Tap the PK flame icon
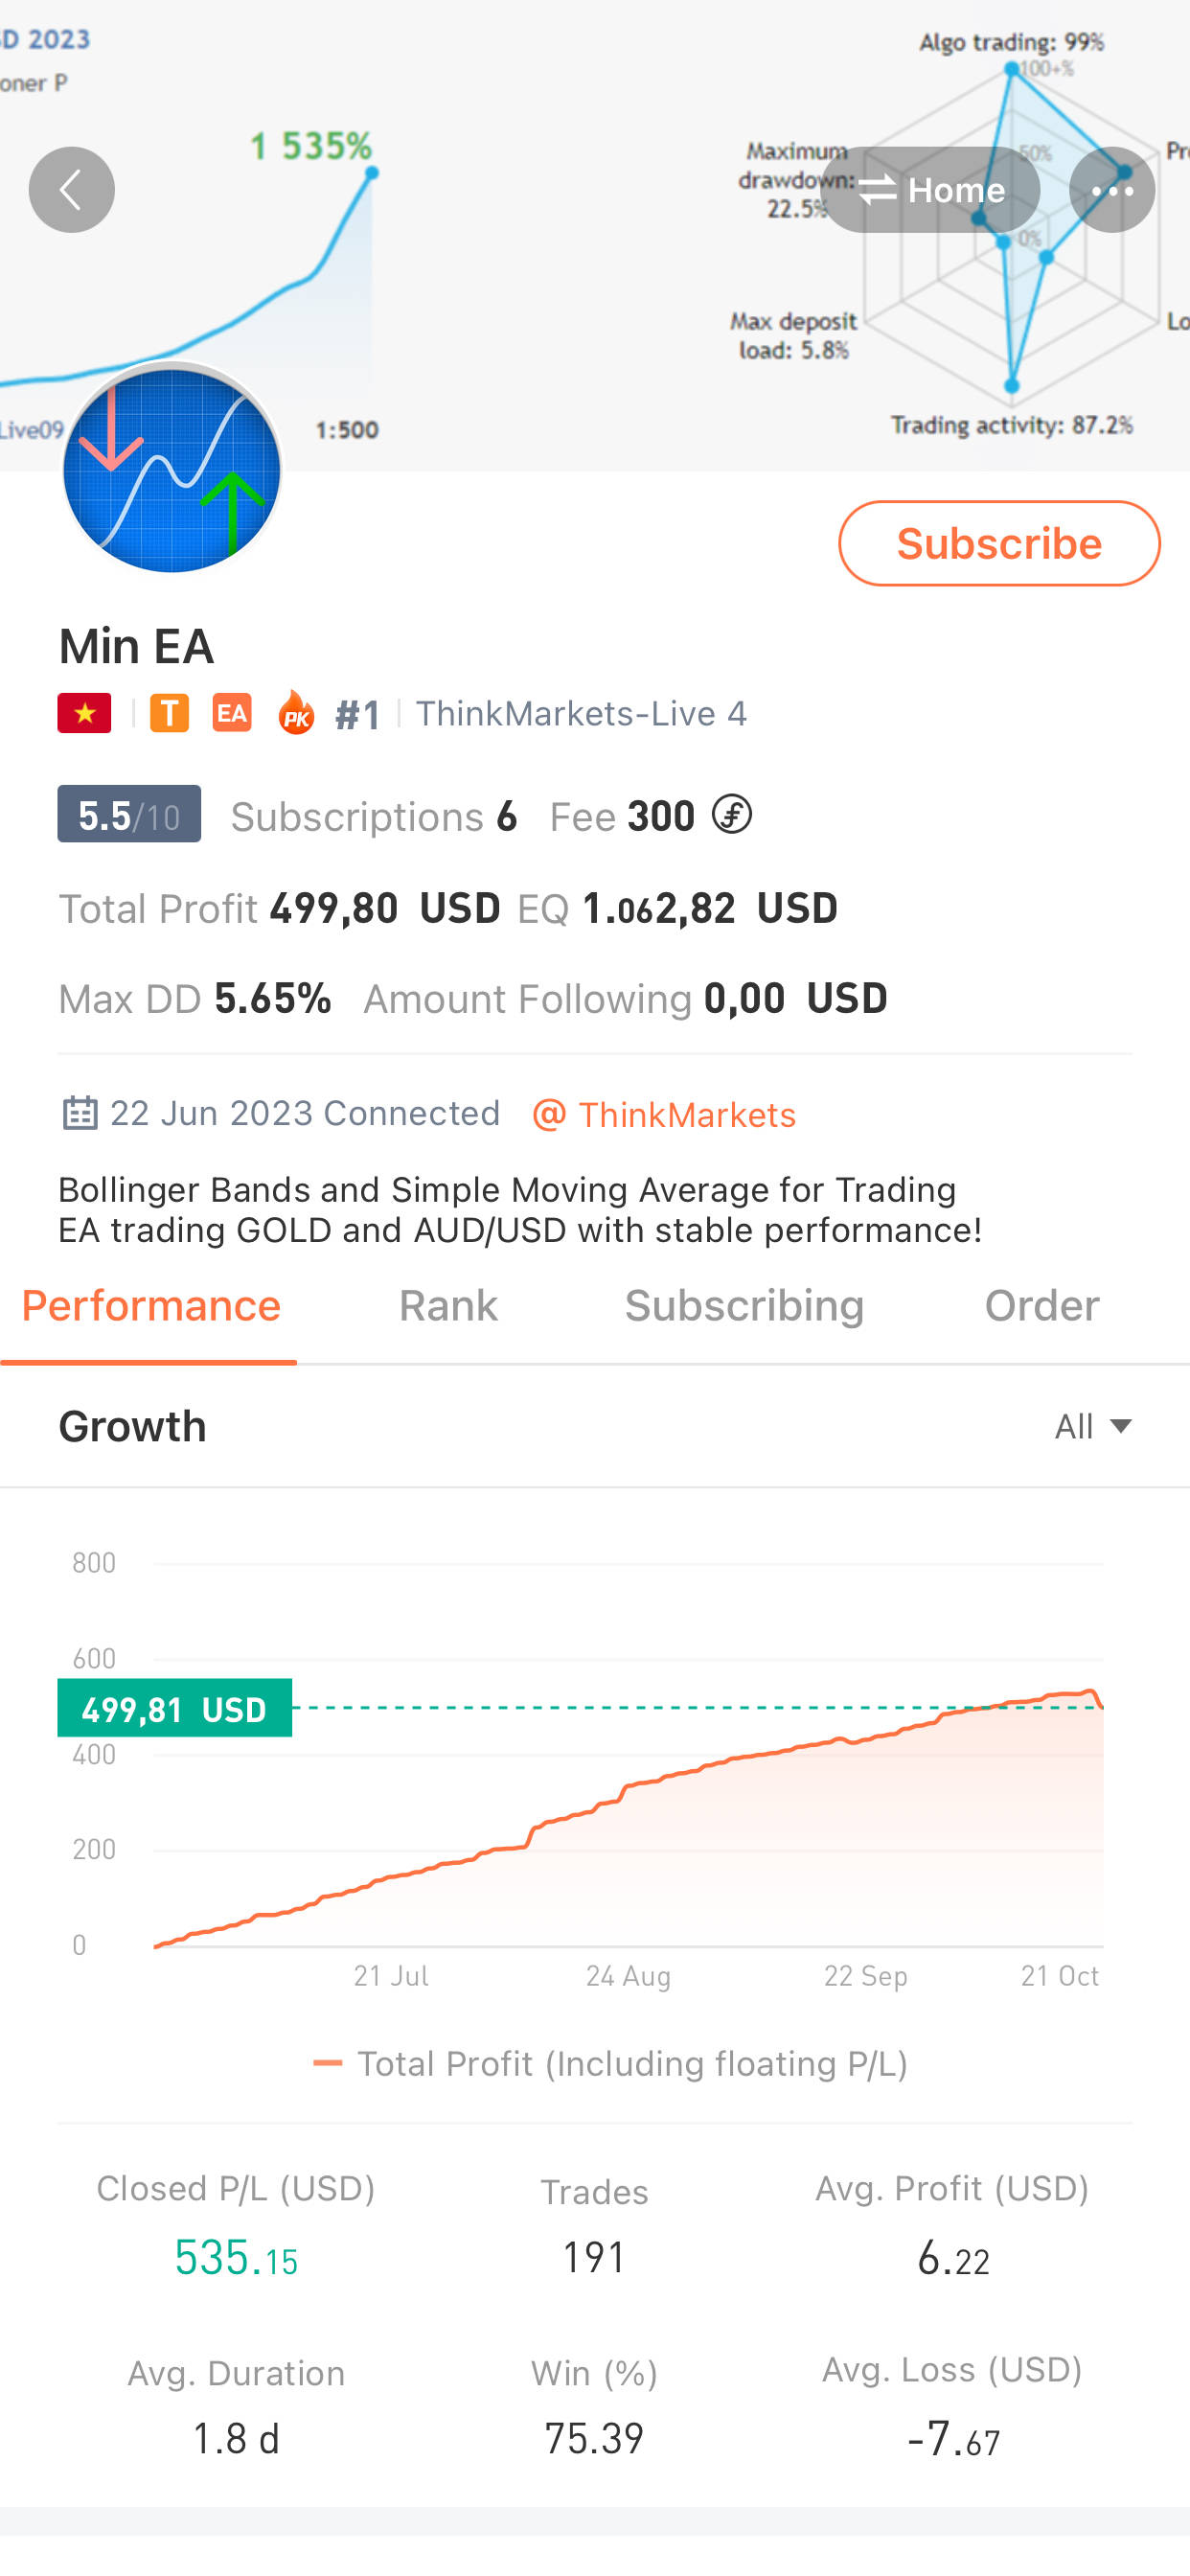The width and height of the screenshot is (1190, 2576). pyautogui.click(x=295, y=713)
